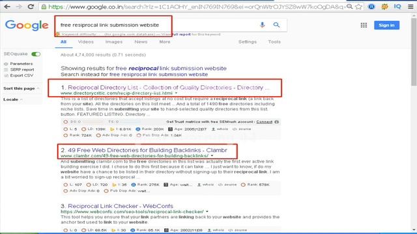Click the Sign in button

point(386,25)
